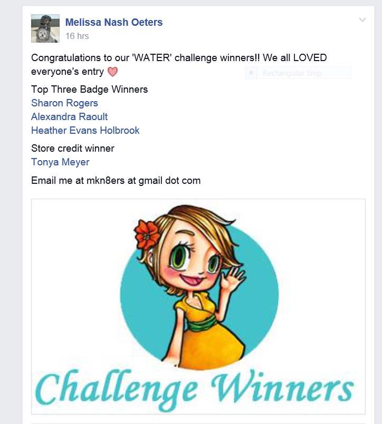Click the radio dot beside Rectangular Snip
This screenshot has height=424, width=382.
click(x=251, y=73)
